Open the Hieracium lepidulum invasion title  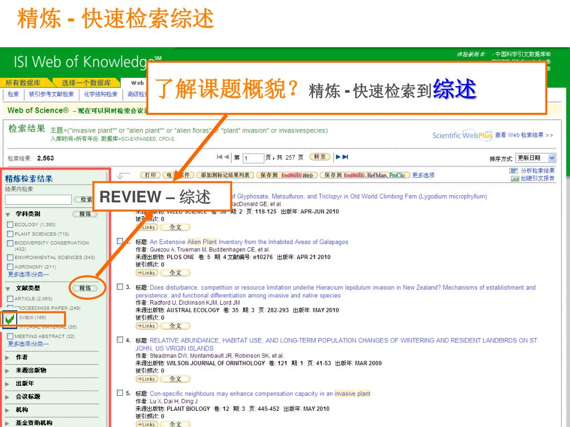coord(336,291)
